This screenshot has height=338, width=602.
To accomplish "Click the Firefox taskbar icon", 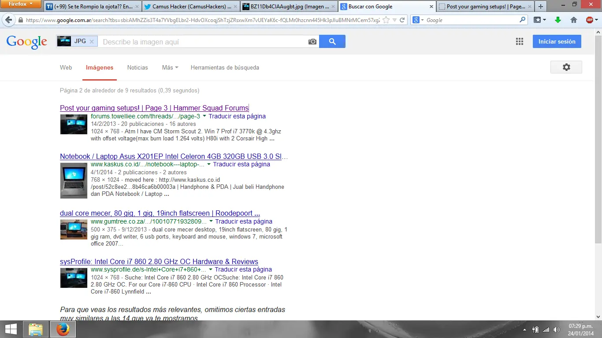I will click(x=63, y=329).
